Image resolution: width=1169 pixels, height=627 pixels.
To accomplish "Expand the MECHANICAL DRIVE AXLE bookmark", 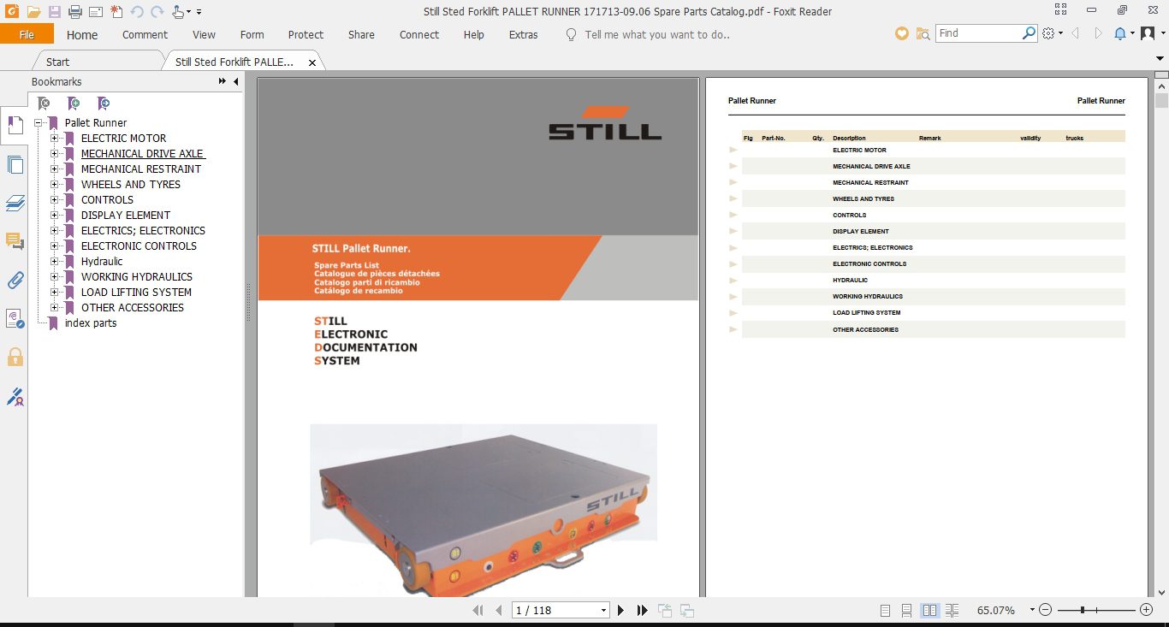I will [54, 154].
